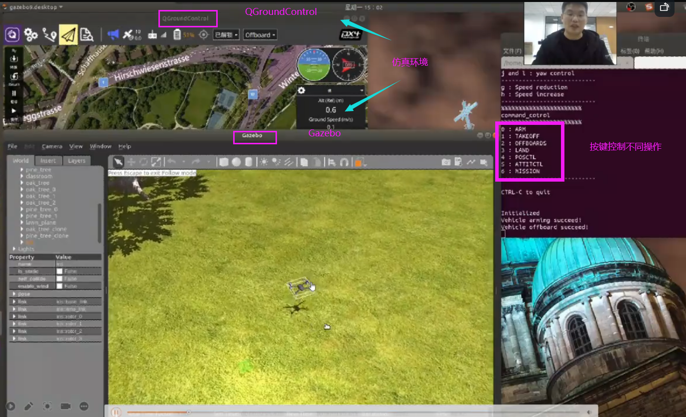Select the World tab in Gazebo

click(21, 160)
